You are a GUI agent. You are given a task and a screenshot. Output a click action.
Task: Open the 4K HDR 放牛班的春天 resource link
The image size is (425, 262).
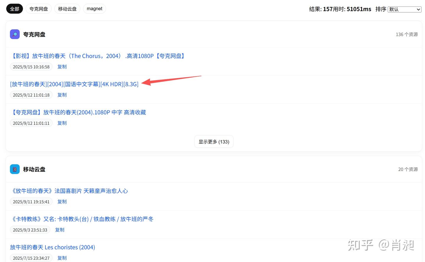74,84
